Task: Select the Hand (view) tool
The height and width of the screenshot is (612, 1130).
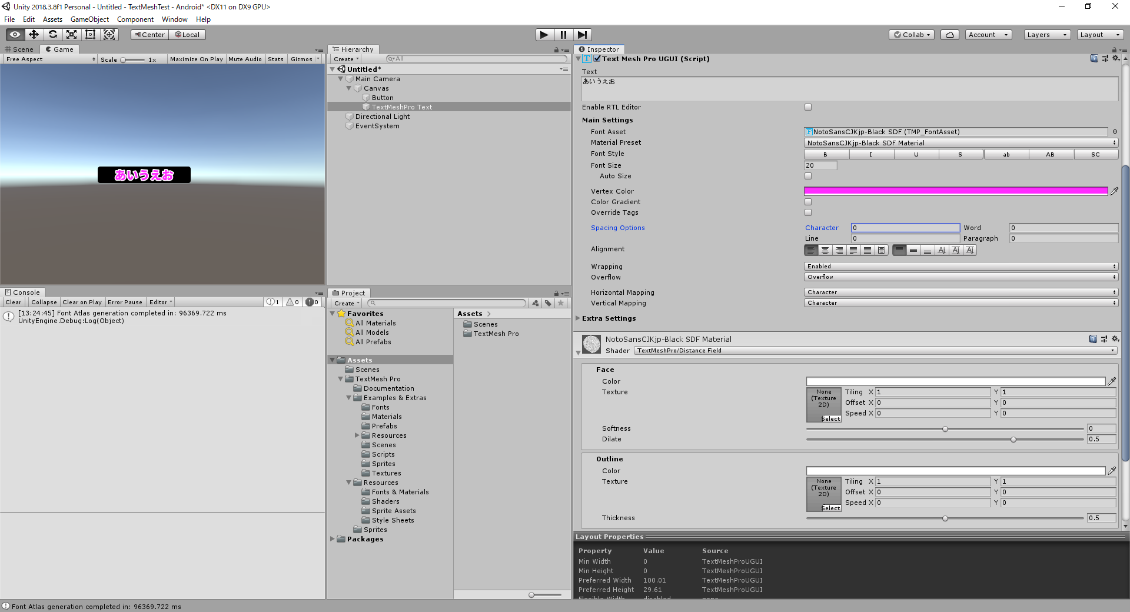Action: [15, 35]
